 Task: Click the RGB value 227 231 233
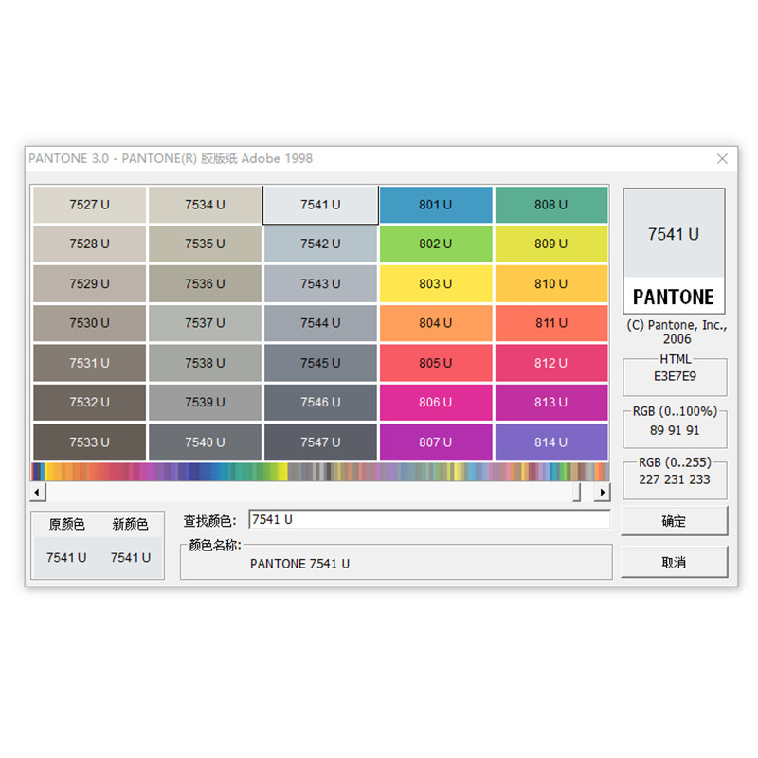click(675, 479)
